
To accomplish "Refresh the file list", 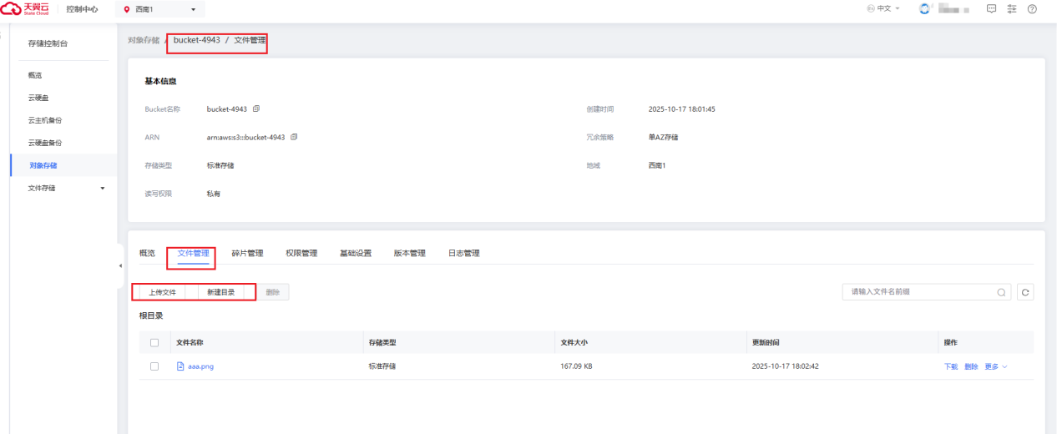I will click(1025, 292).
